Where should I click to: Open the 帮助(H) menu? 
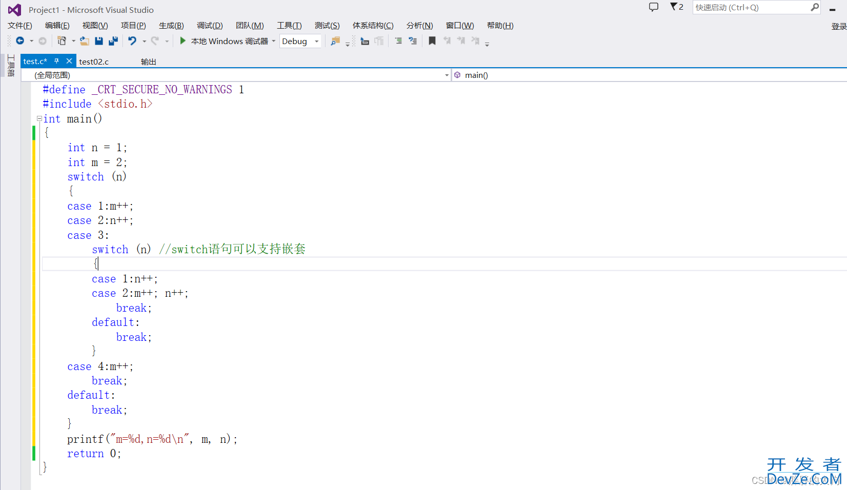click(x=500, y=26)
